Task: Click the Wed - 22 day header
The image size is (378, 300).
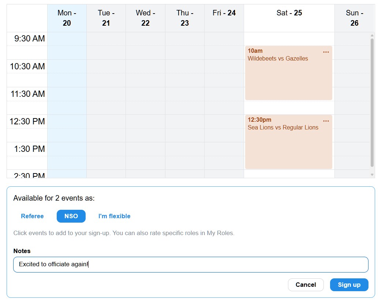Action: pos(145,18)
